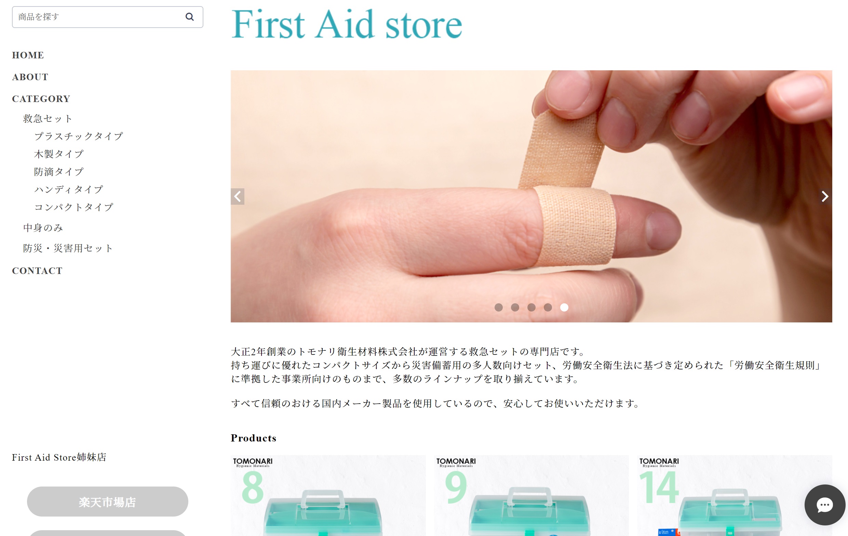Open the number 8 product thumbnail

pos(328,496)
